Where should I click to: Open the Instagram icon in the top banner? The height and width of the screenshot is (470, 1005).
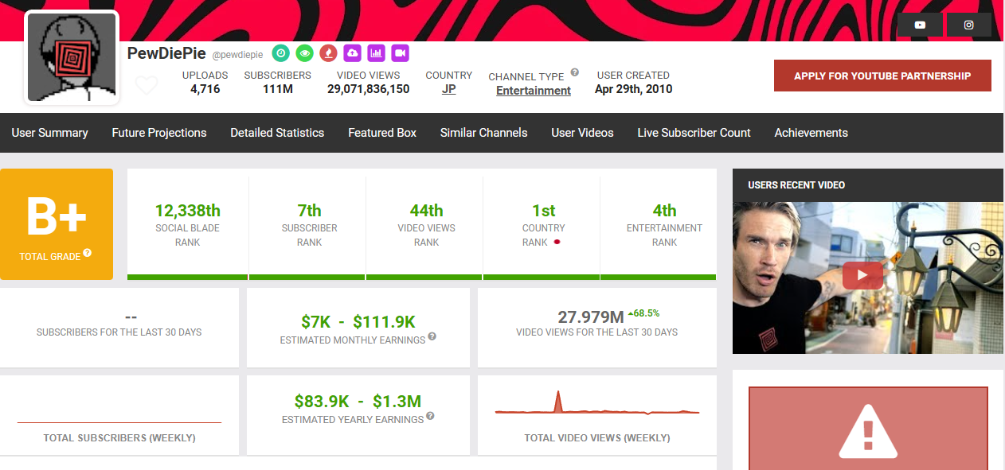969,24
